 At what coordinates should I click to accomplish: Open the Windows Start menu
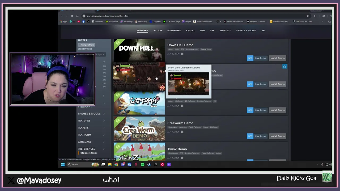pyautogui.click(x=63, y=164)
